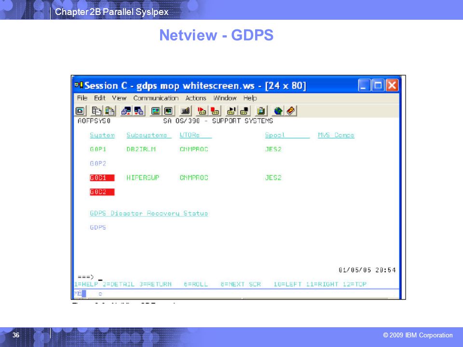Image resolution: width=463 pixels, height=347 pixels.
Task: Open the Color mapping toolbar icon
Action: click(168, 111)
